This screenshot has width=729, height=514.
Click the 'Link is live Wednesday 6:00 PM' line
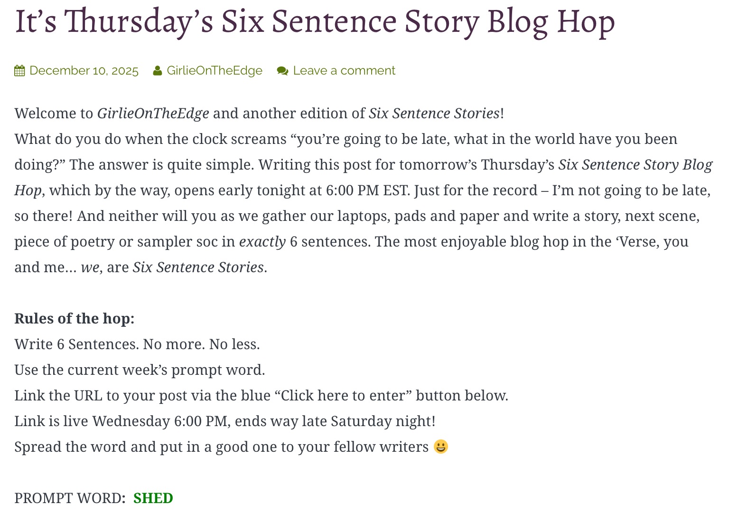point(224,421)
